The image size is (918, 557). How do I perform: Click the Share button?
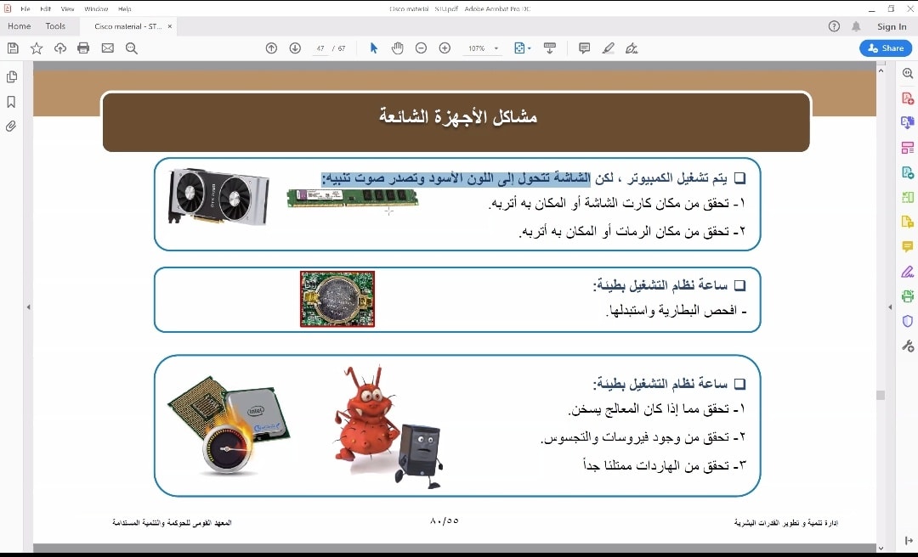pos(886,48)
